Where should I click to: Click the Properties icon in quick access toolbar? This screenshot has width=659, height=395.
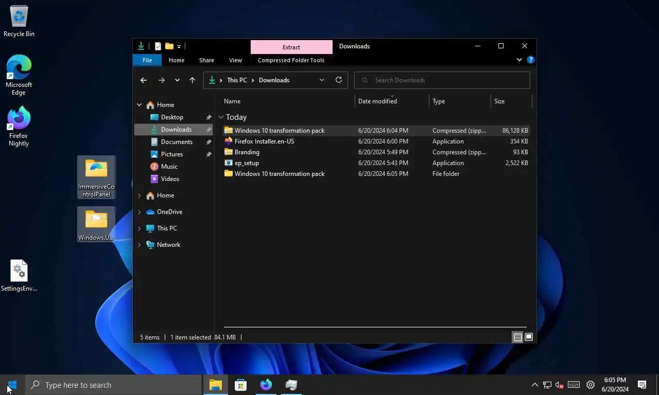tap(158, 46)
